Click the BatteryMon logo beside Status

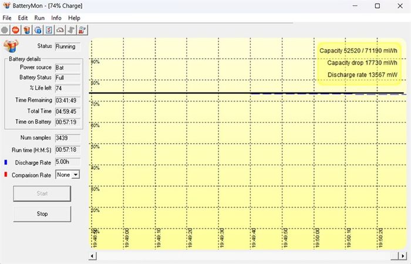click(x=12, y=46)
